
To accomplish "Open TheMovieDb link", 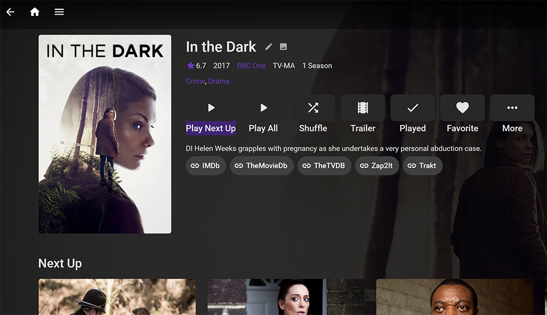I will [x=261, y=166].
